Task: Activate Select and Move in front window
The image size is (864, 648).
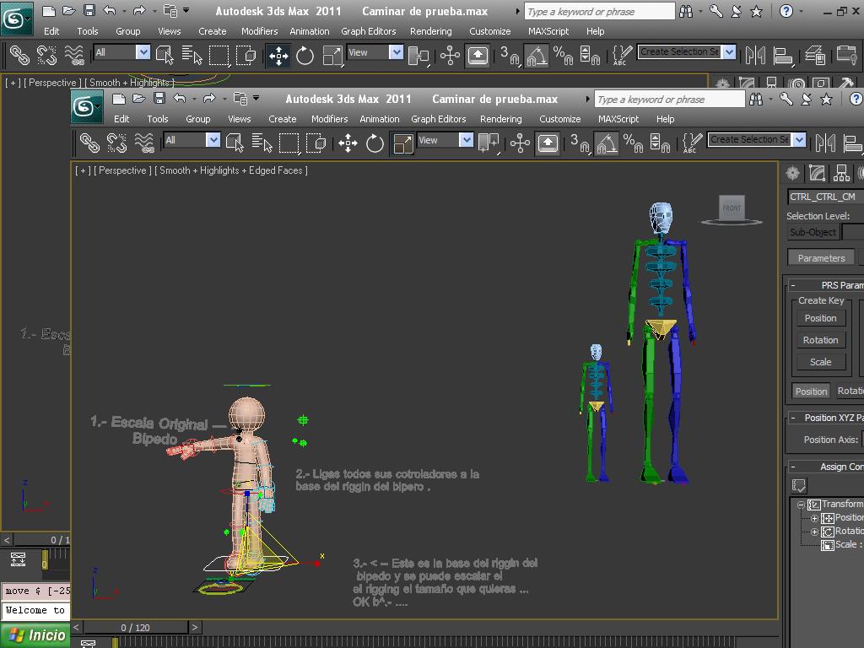Action: (348, 143)
